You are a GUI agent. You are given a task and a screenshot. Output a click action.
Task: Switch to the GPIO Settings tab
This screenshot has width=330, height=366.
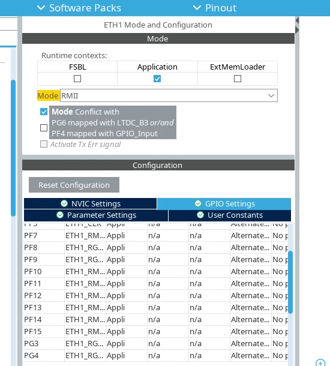pos(224,204)
